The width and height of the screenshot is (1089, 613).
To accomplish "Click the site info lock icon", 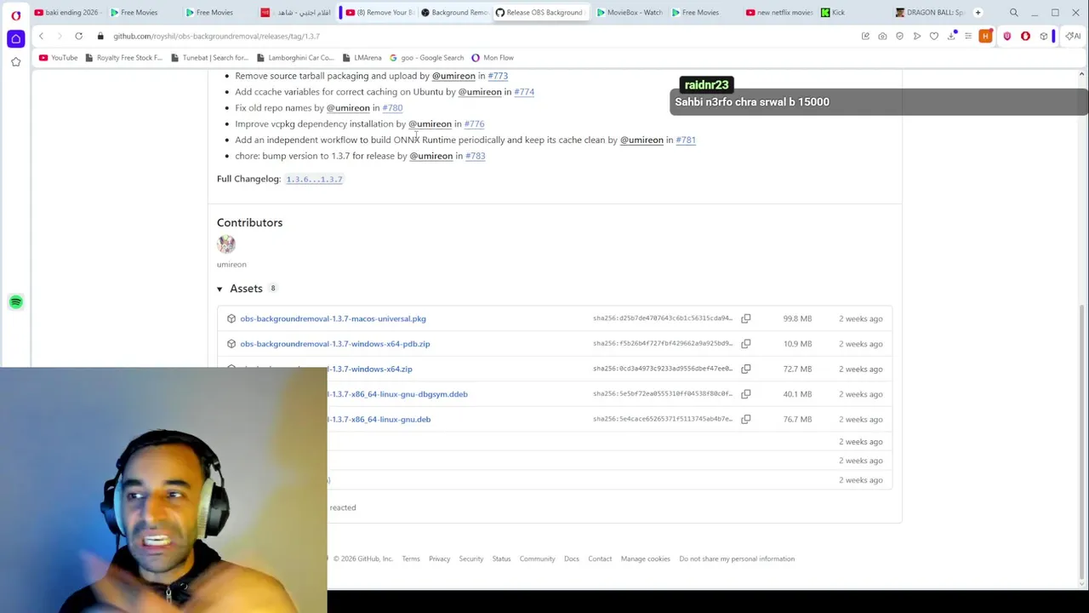I will (x=100, y=37).
